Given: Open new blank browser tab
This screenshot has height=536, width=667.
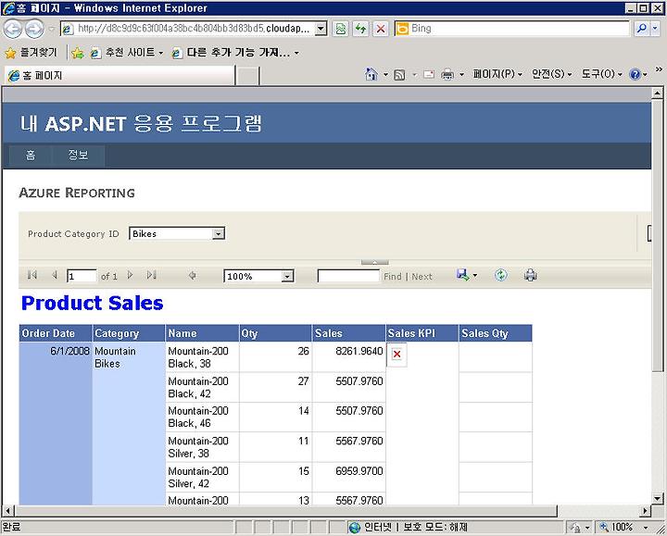Looking at the screenshot, I should point(247,76).
